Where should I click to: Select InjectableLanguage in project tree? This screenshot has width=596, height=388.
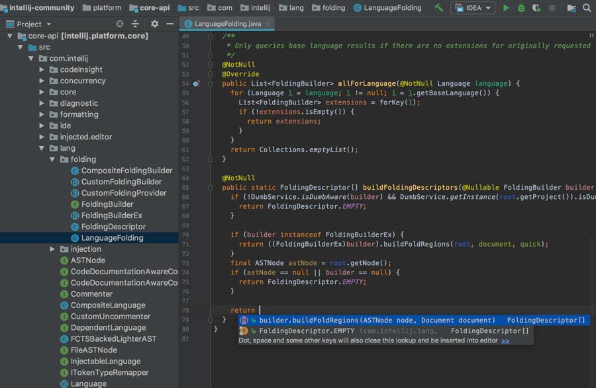(x=101, y=362)
